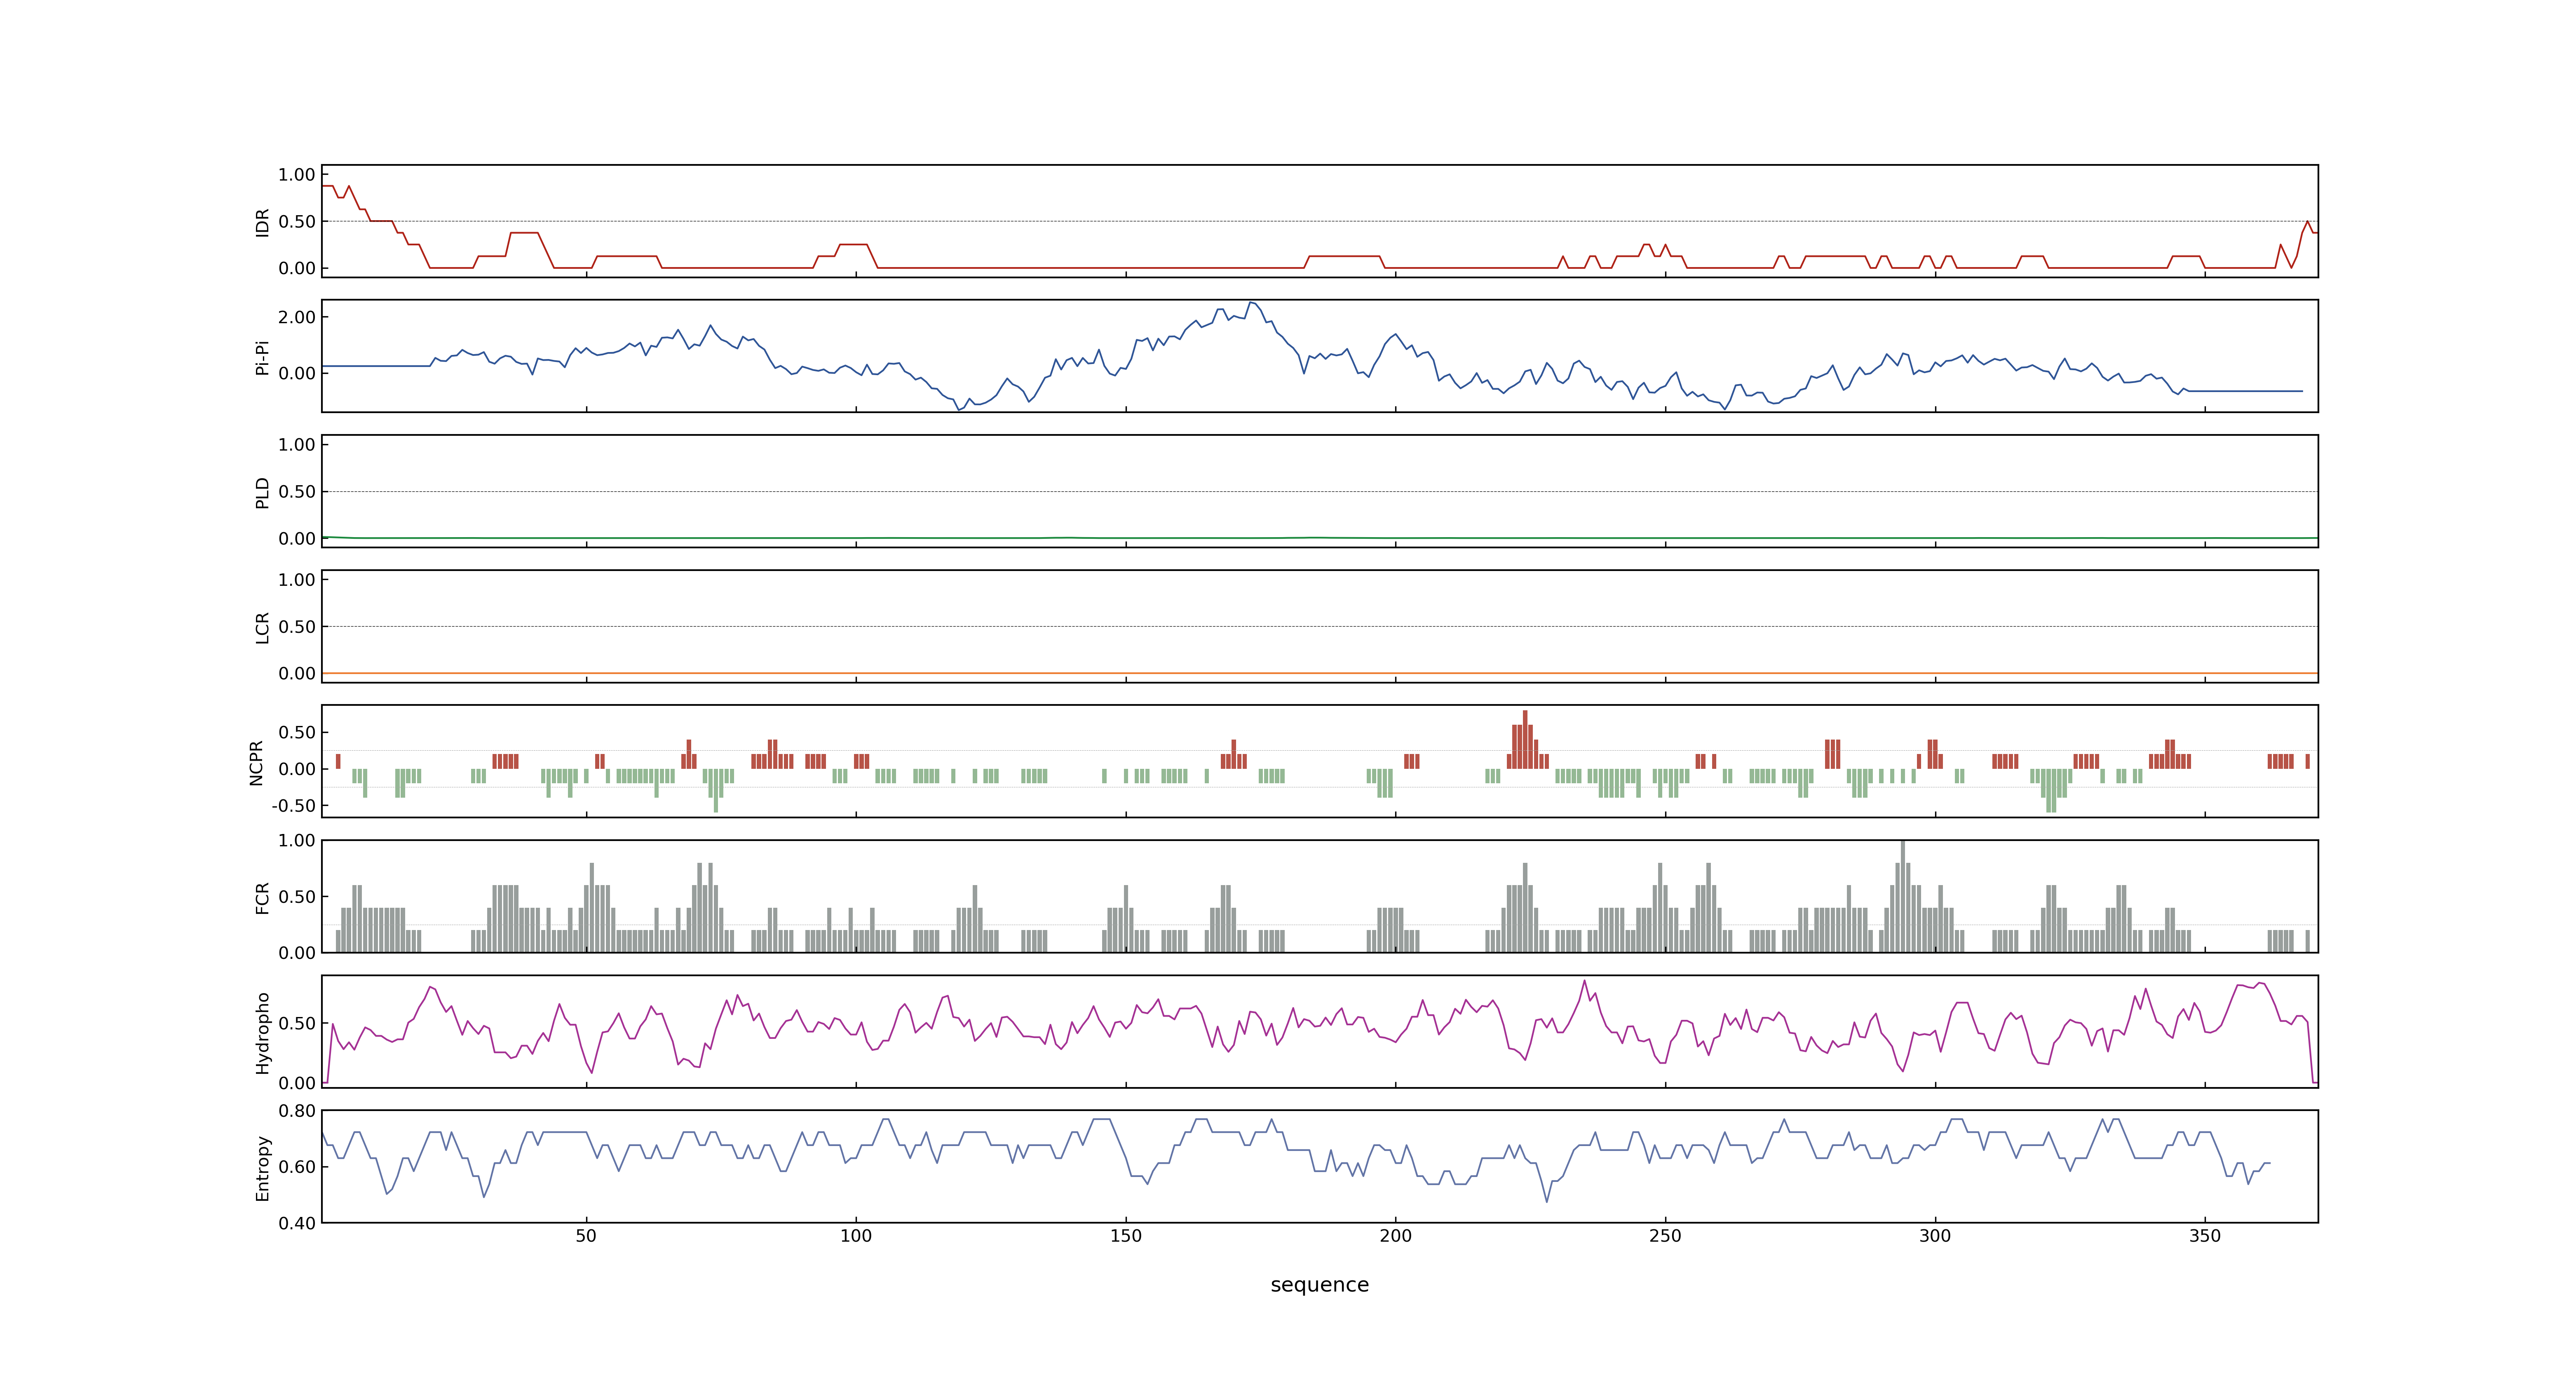
Task: Click x-axis tick label 150
Action: click(1126, 1236)
